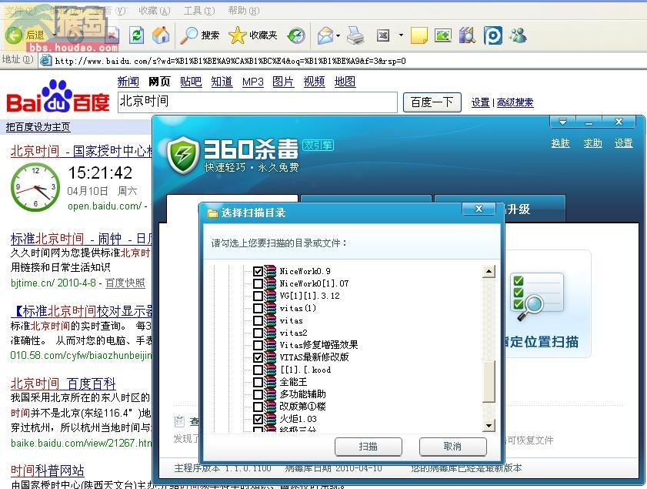Open the 设置 link in 360杀毒 header
The width and height of the screenshot is (647, 489).
(623, 143)
